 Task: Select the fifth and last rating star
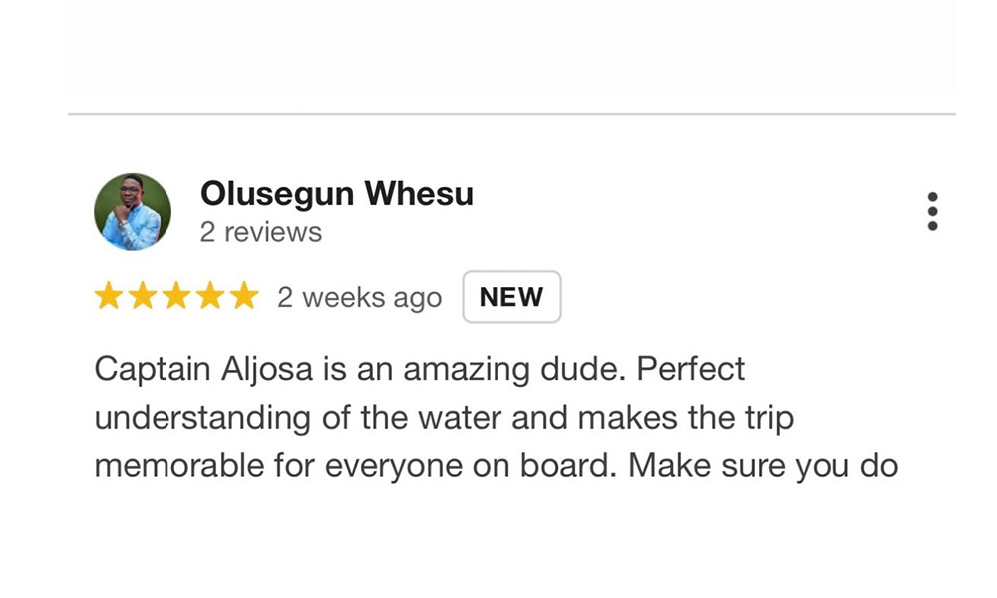(243, 297)
